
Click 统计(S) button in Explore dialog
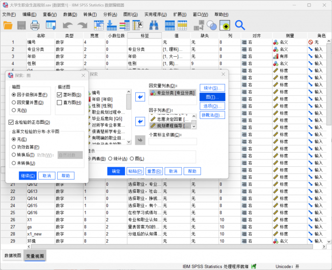212,88
